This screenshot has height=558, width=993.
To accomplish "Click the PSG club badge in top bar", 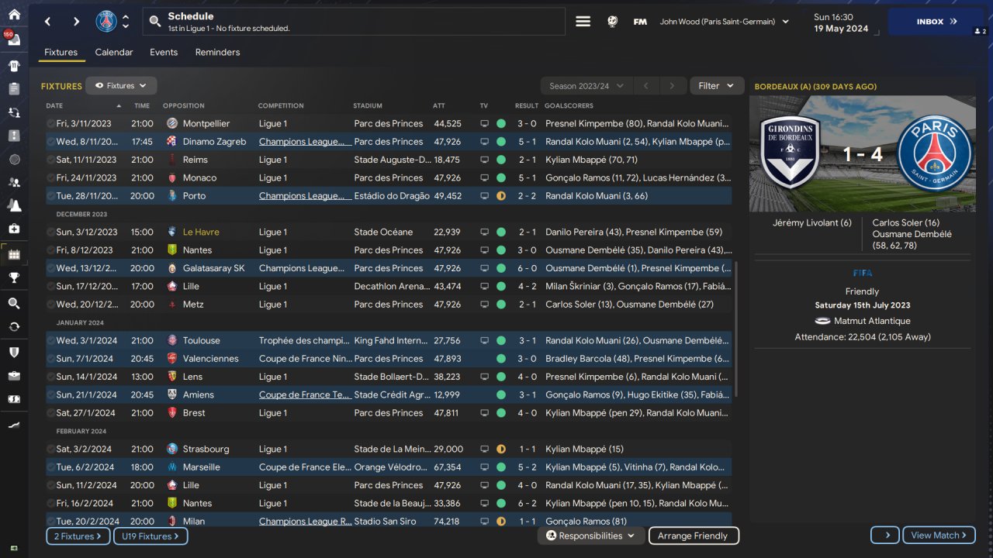I will 106,22.
